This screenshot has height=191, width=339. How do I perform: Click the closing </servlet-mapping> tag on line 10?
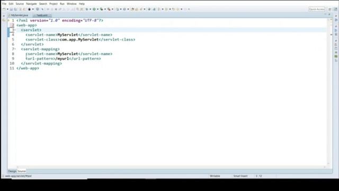click(x=41, y=63)
